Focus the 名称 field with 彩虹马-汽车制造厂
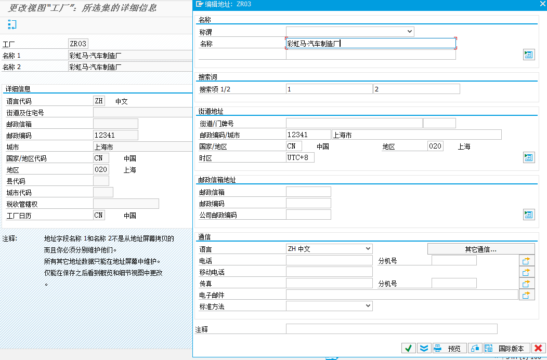 click(371, 43)
